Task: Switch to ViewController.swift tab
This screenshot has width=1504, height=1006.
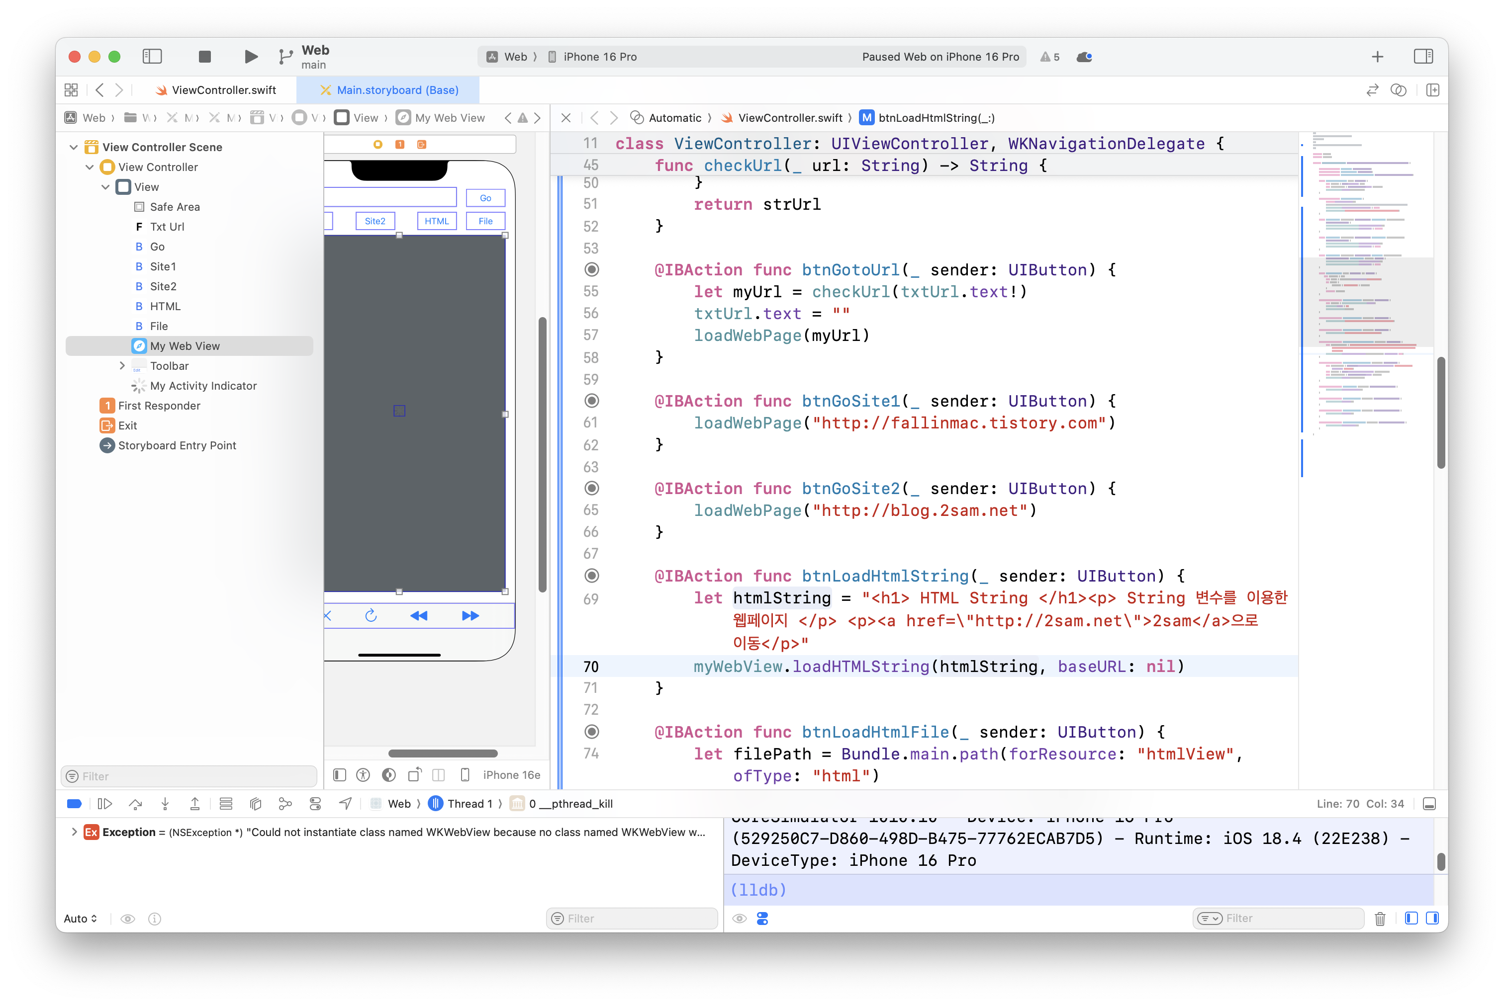Action: (223, 90)
